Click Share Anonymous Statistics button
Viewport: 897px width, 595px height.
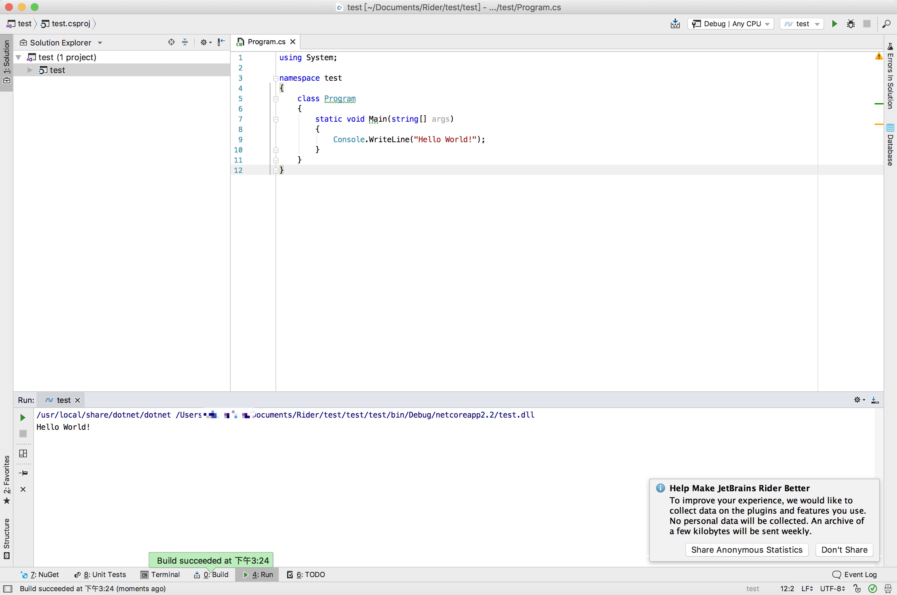pos(746,550)
